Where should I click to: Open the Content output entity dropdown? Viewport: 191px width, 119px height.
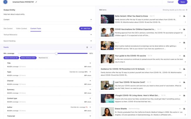click(48, 20)
